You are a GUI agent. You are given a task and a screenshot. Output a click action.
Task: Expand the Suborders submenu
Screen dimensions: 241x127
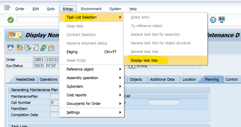(91, 86)
